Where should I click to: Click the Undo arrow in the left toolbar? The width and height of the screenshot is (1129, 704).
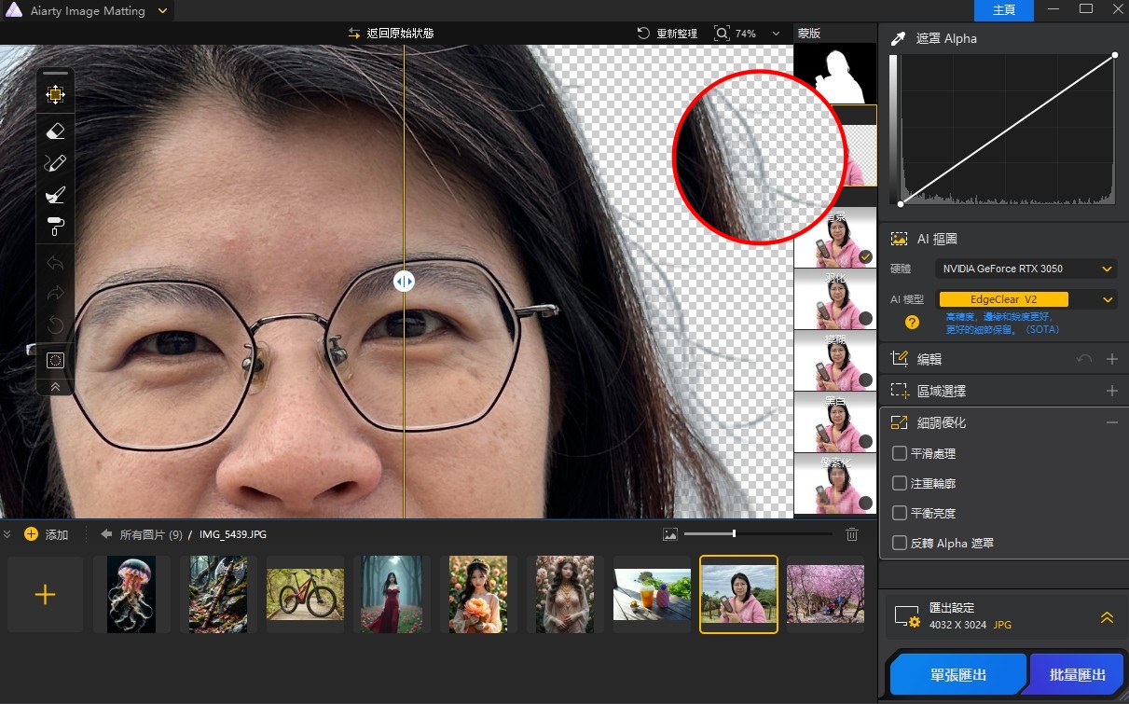[55, 263]
